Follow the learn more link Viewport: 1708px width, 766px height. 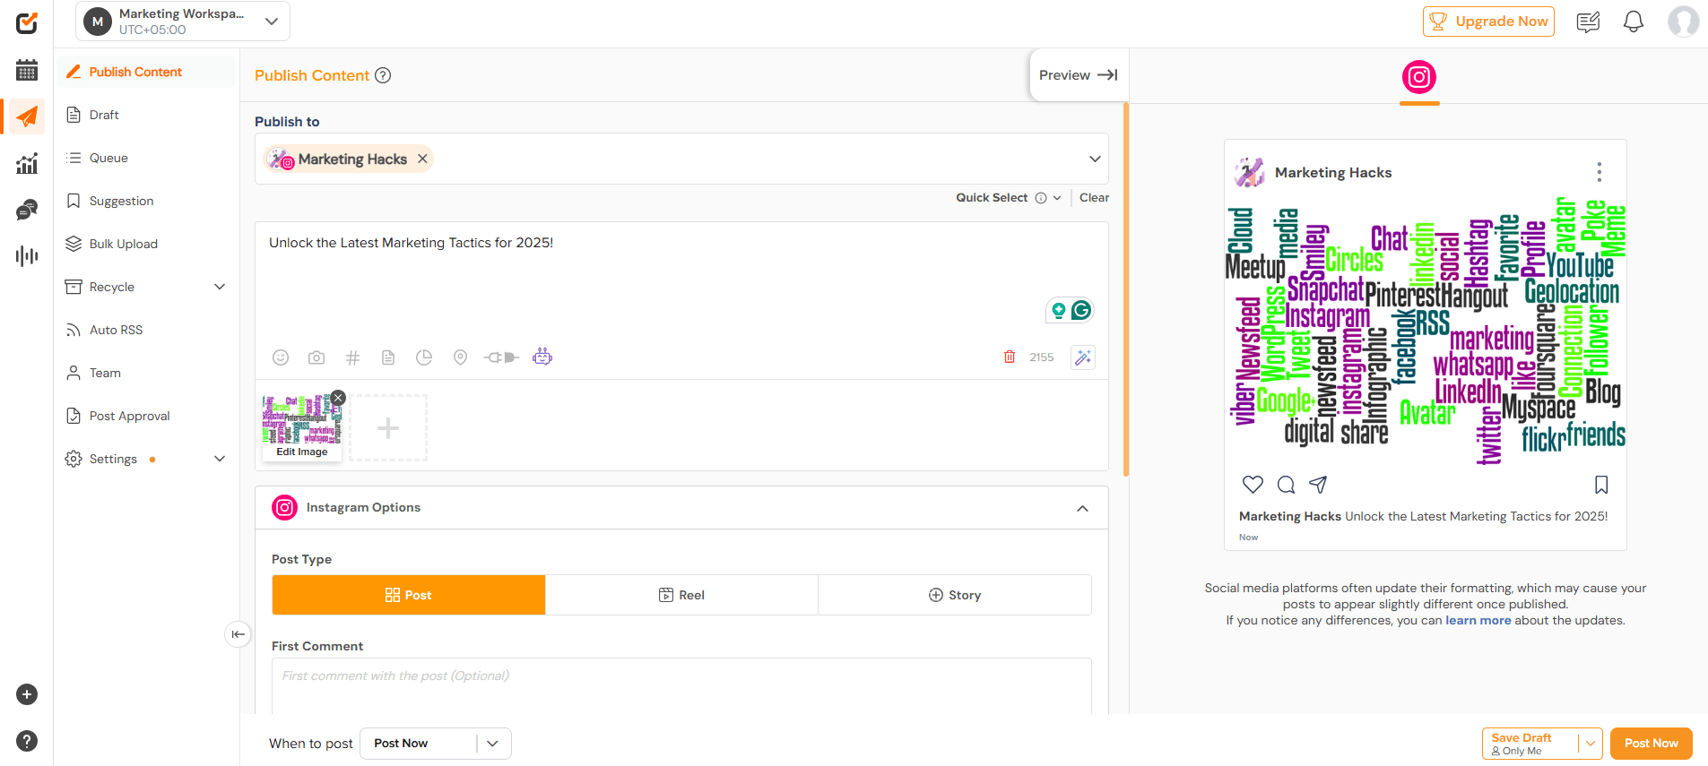point(1478,620)
